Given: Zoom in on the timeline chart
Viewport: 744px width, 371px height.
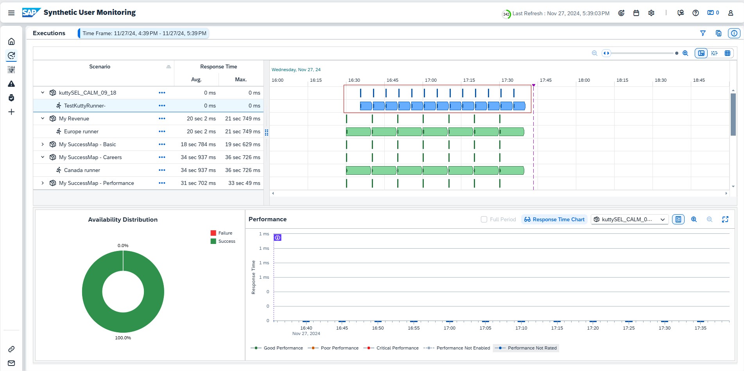Looking at the screenshot, I should pyautogui.click(x=685, y=53).
